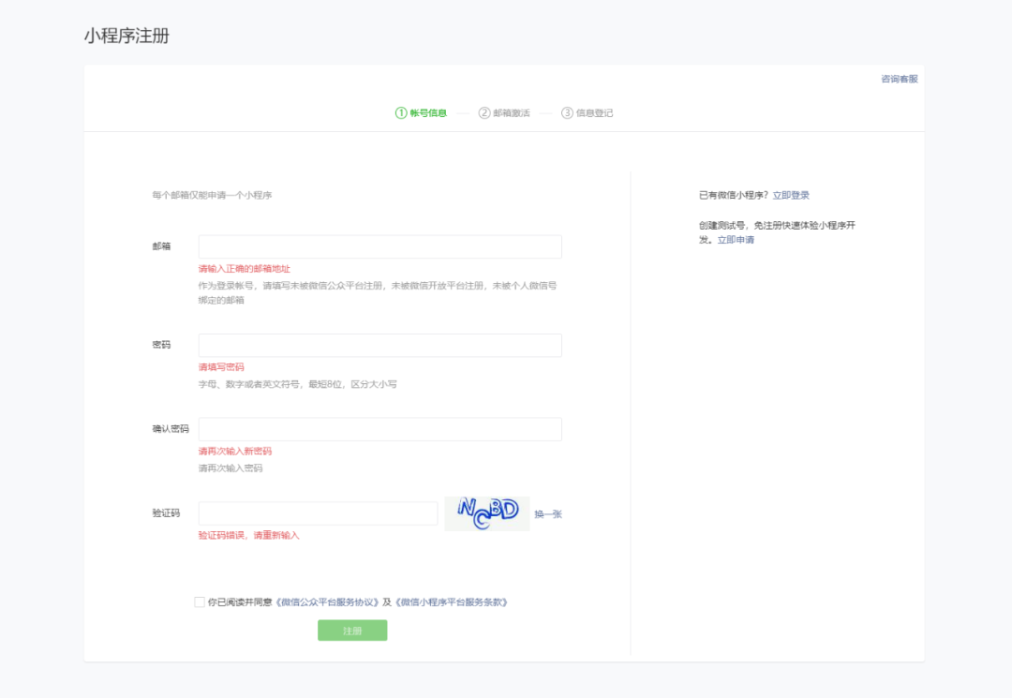
Task: Click 立即申请 for a test account
Action: tap(736, 240)
